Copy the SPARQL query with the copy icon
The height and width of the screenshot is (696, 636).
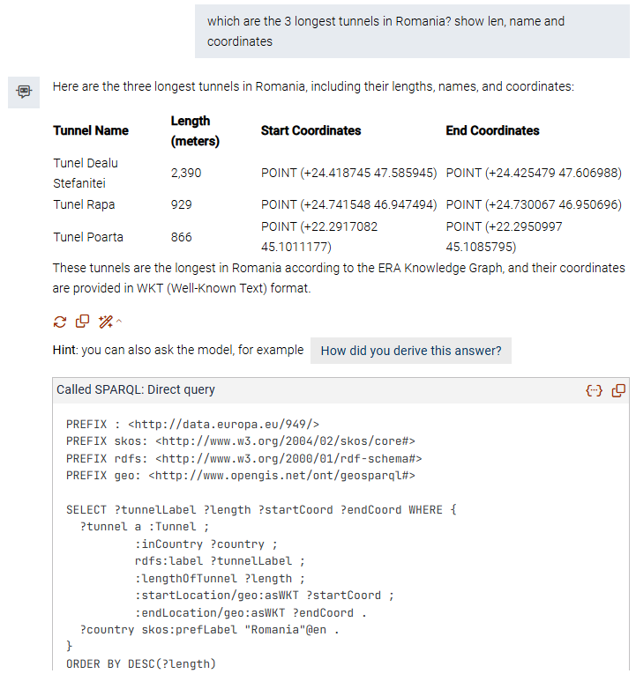pos(618,390)
